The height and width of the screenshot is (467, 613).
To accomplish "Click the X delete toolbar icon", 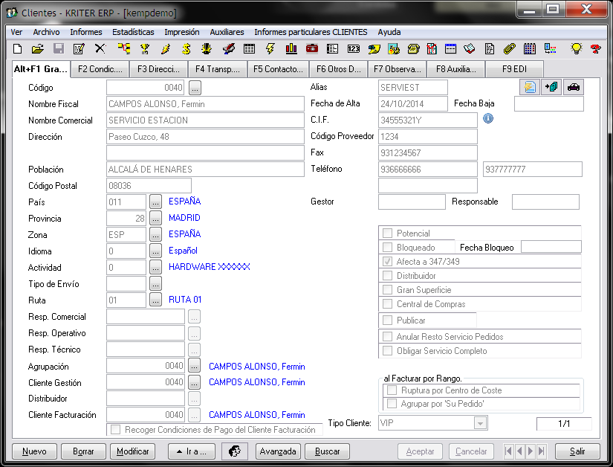I will 100,49.
